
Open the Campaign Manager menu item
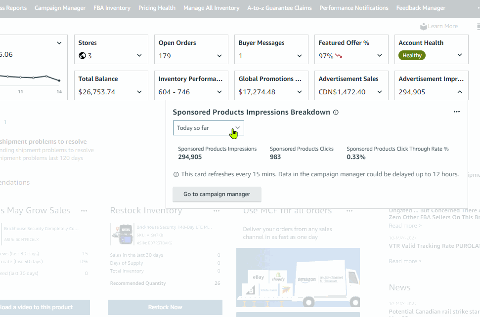click(60, 8)
